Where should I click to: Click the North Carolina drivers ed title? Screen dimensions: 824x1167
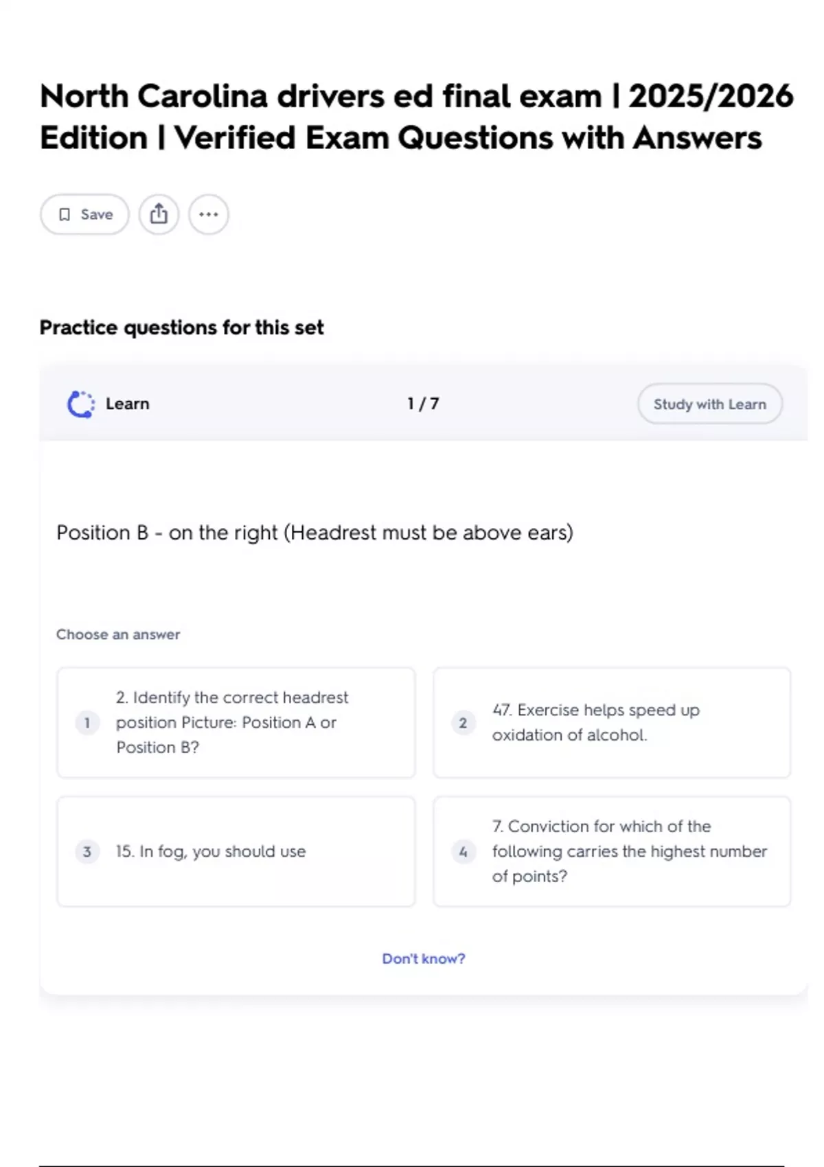(416, 117)
